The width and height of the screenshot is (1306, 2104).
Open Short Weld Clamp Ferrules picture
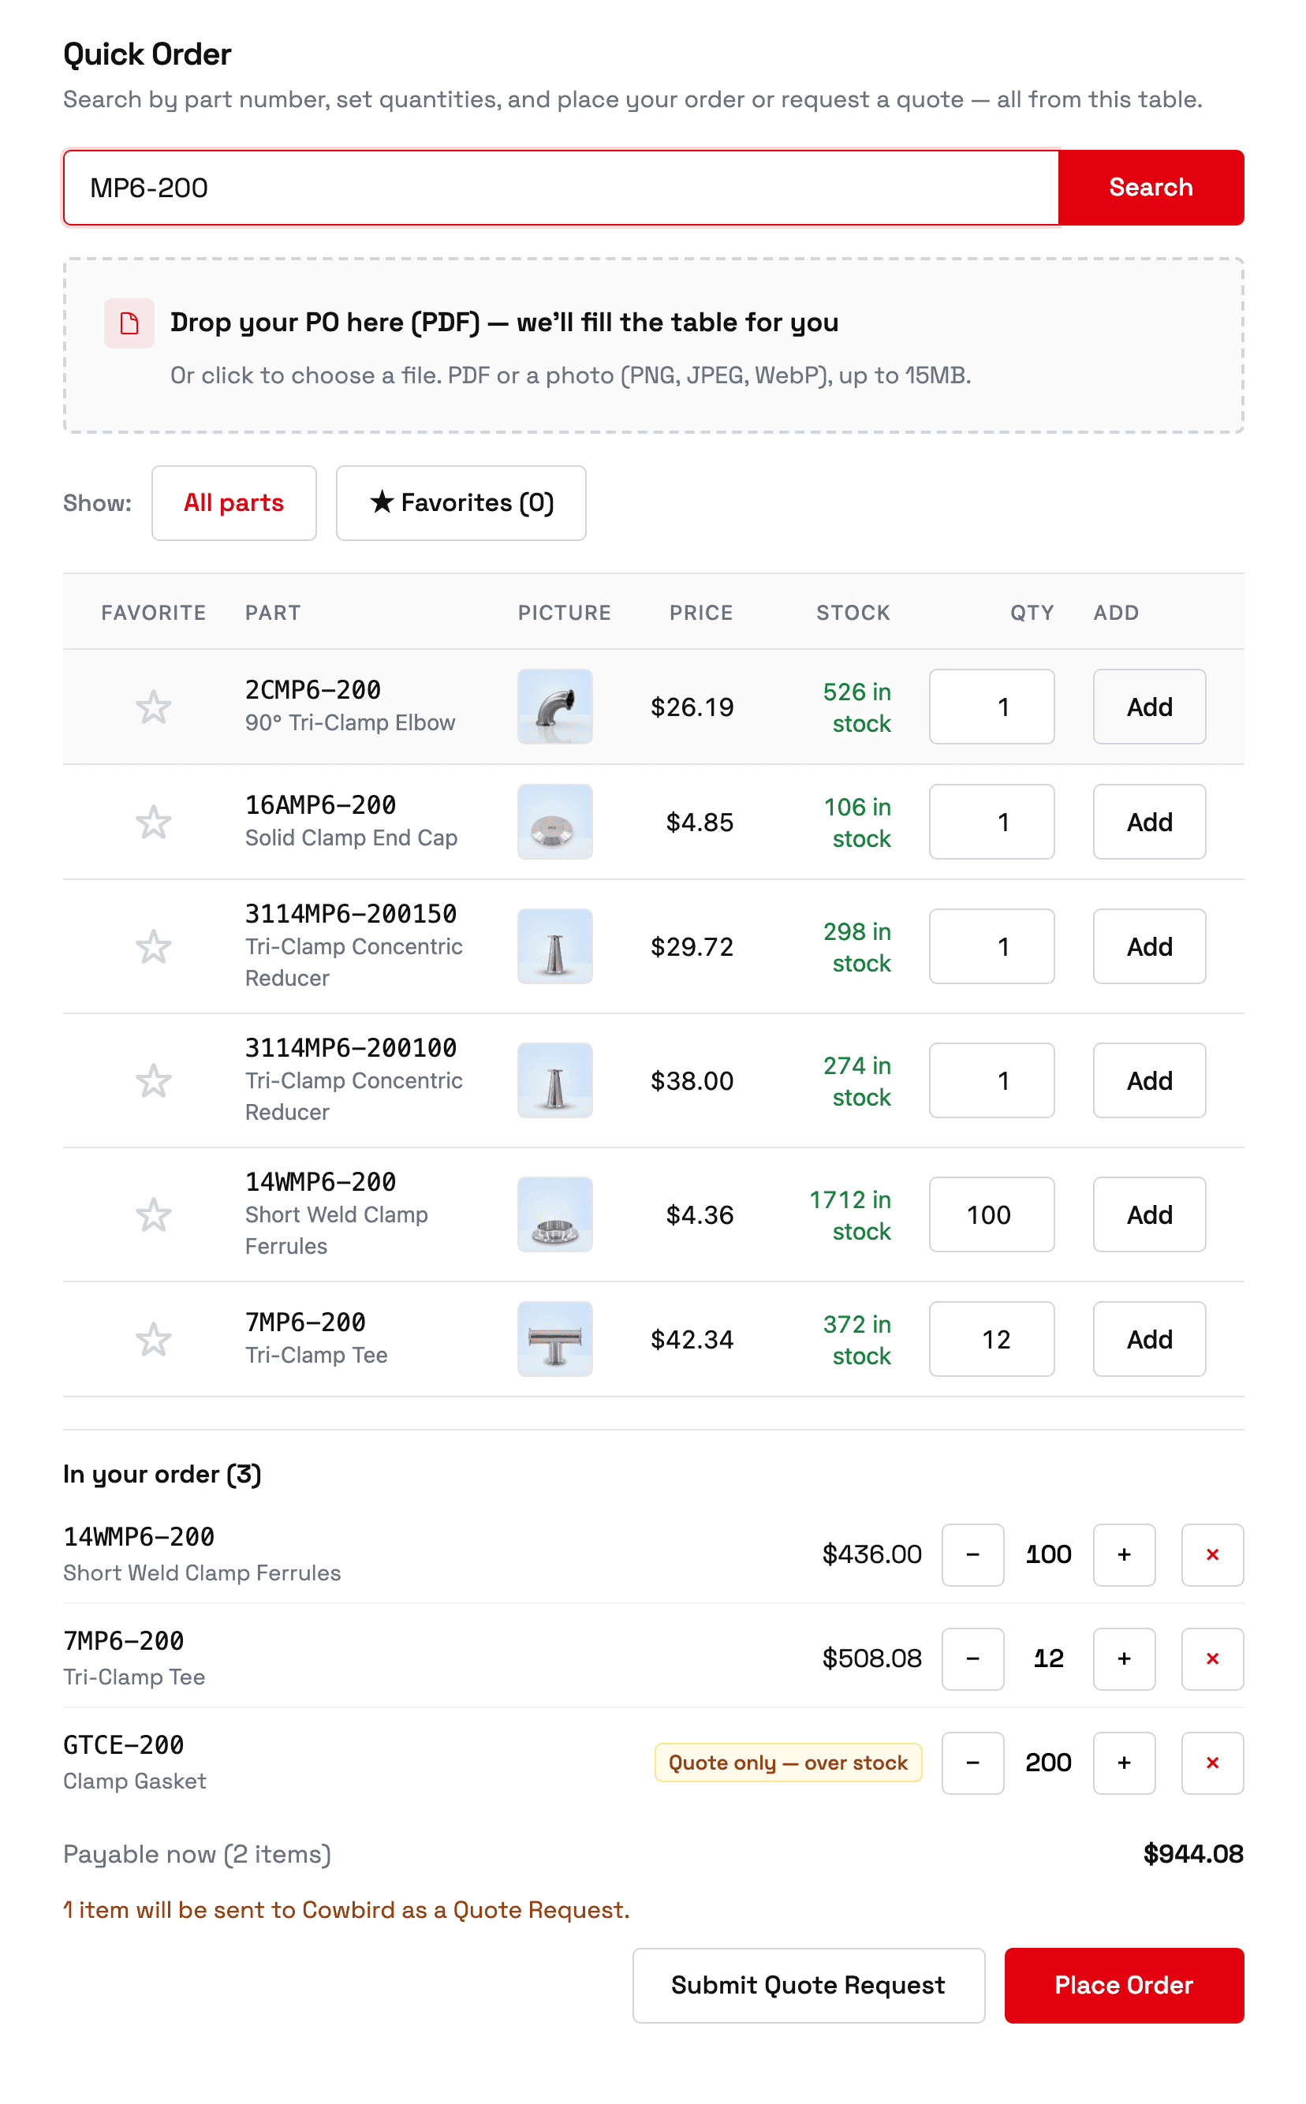tap(554, 1213)
